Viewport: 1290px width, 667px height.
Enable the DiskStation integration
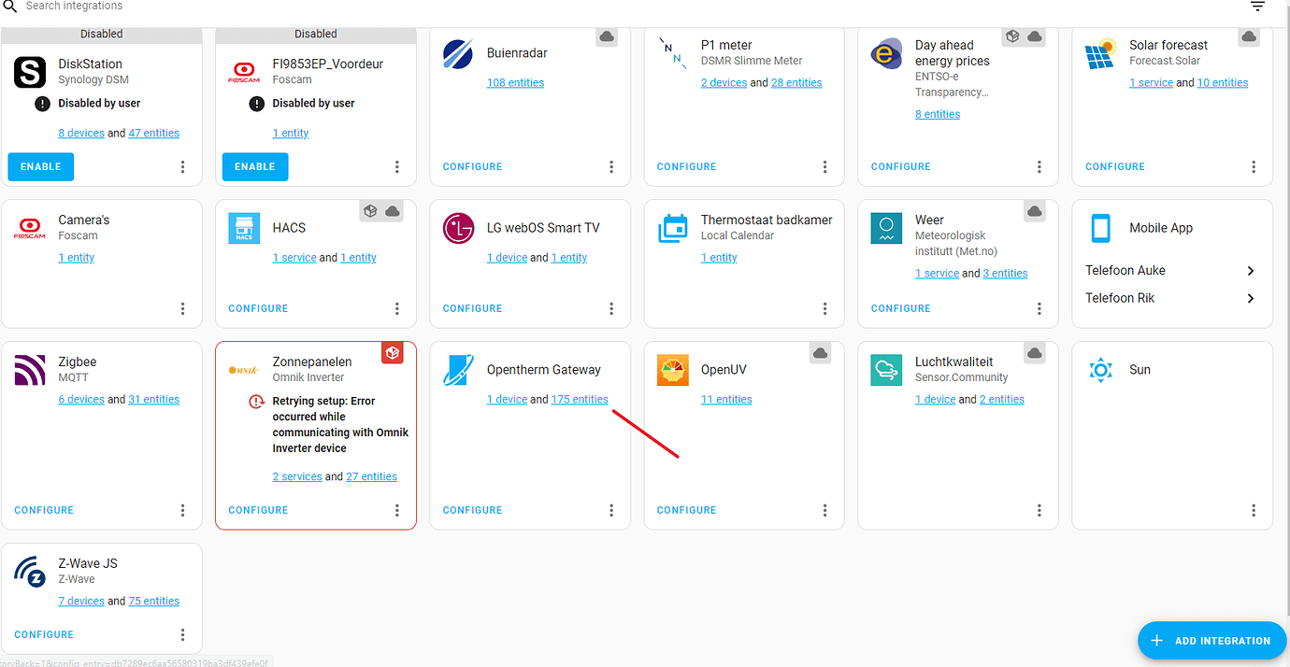coord(41,166)
